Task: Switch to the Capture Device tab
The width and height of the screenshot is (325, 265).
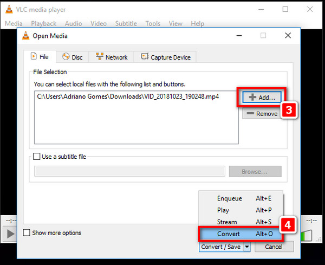Action: pos(165,57)
